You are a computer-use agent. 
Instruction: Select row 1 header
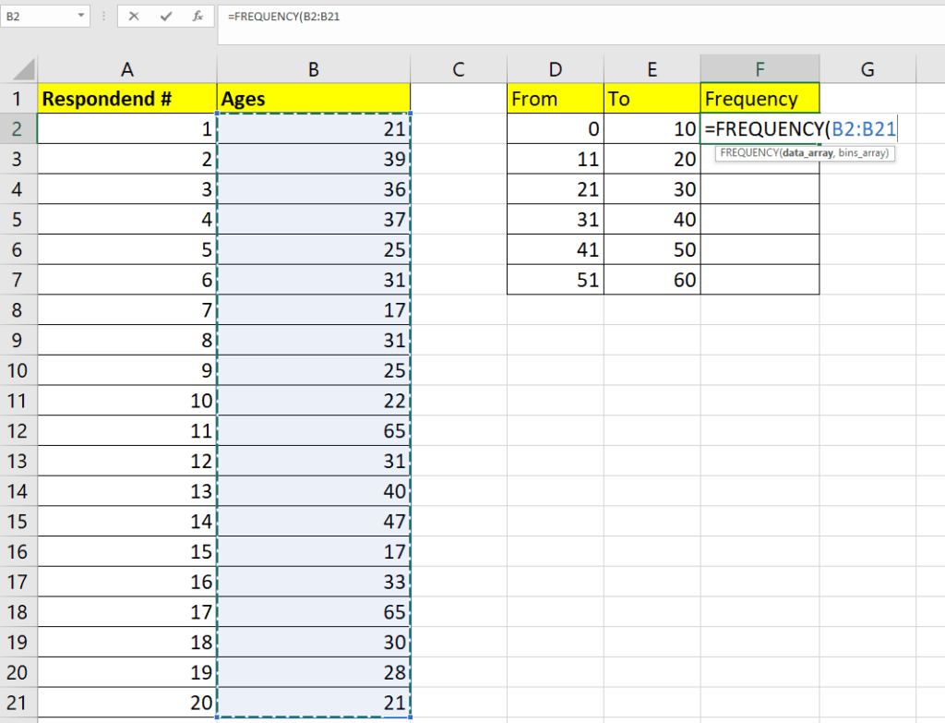click(18, 98)
